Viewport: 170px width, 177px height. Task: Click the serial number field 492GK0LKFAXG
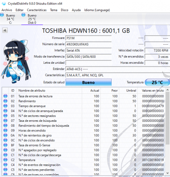[x=89, y=44]
